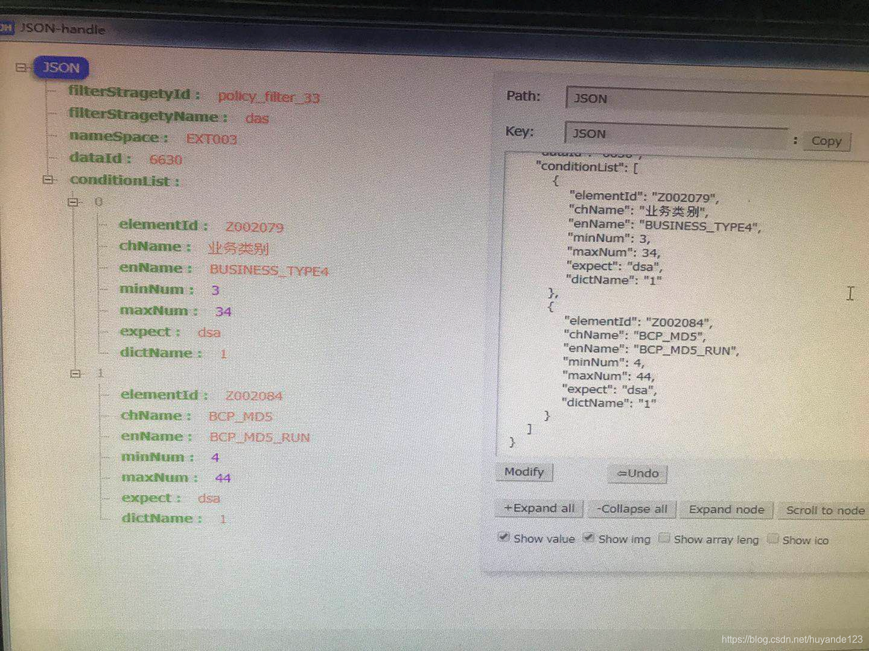Viewport: 869px width, 651px height.
Task: Collapse array item 0 node
Action: [74, 202]
